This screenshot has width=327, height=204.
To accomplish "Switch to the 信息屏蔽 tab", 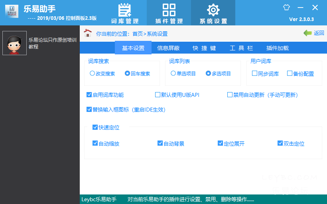I will tap(168, 48).
